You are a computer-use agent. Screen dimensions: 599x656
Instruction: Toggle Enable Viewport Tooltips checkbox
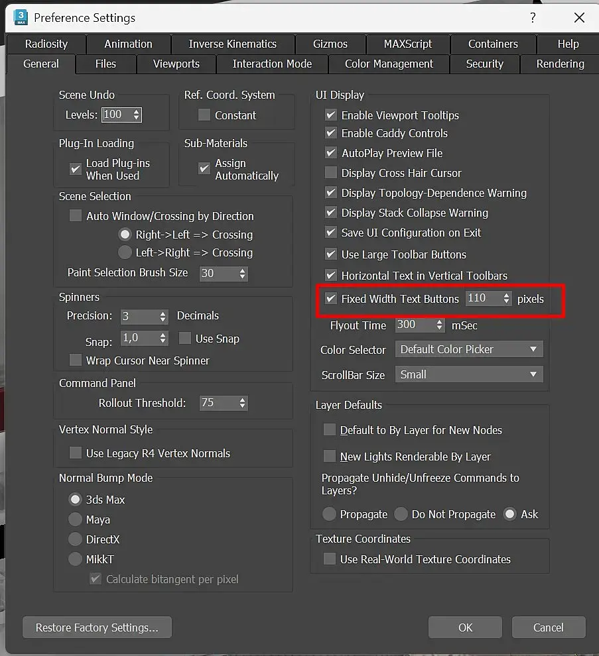coord(331,115)
